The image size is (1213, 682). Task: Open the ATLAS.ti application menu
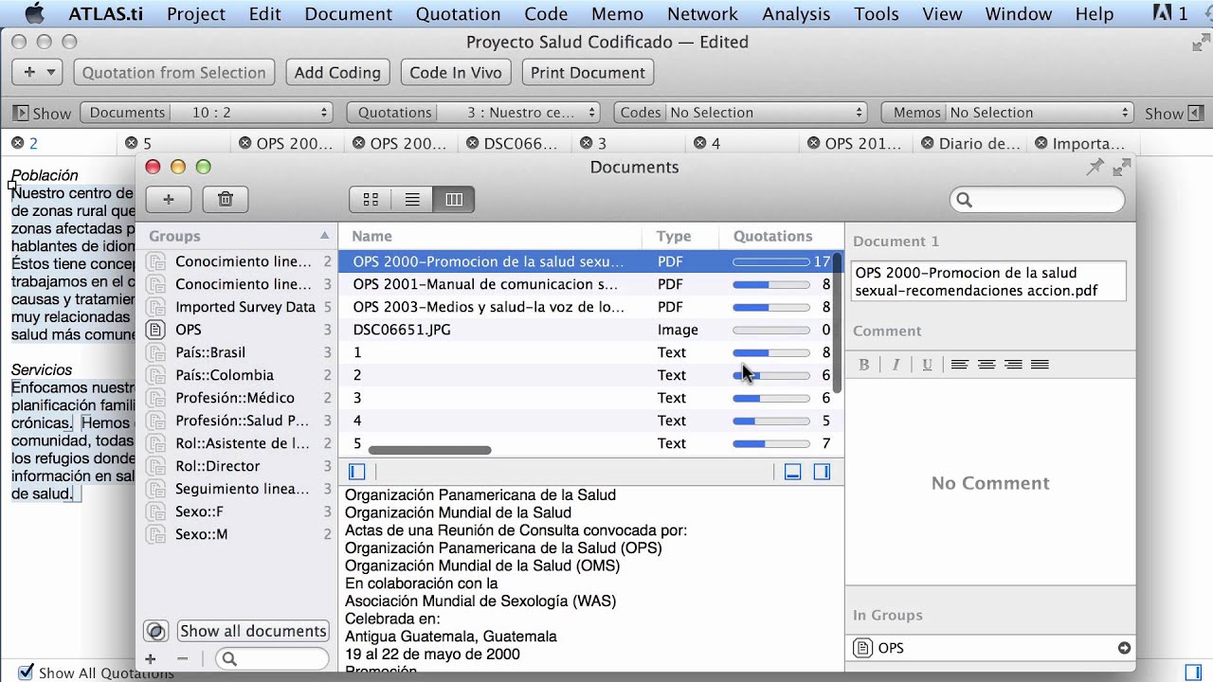click(104, 13)
